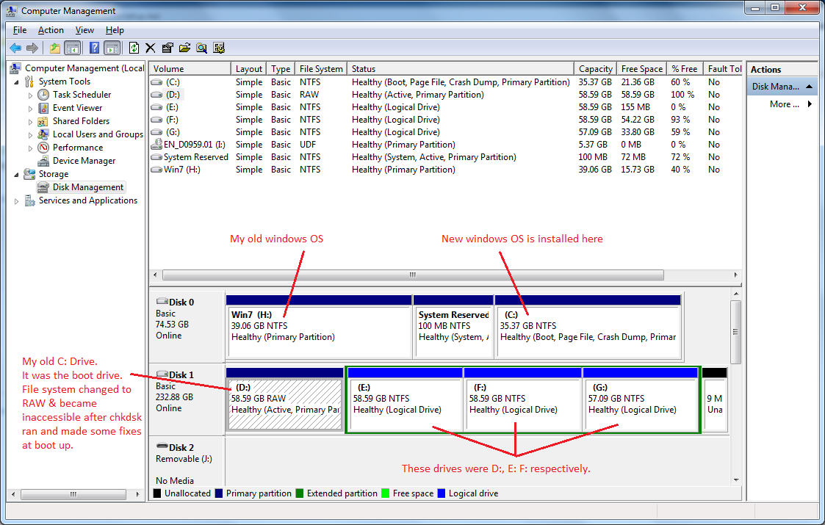Screen dimensions: 825x525
Task: Click the Open folder toolbar icon
Action: pyautogui.click(x=184, y=48)
